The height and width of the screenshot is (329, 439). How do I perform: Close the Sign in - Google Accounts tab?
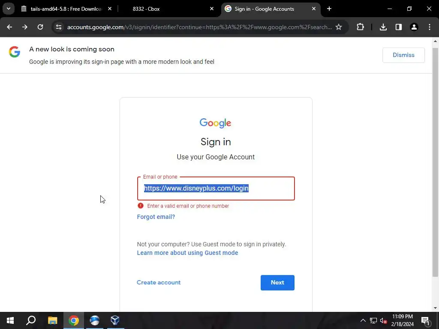[x=314, y=9]
